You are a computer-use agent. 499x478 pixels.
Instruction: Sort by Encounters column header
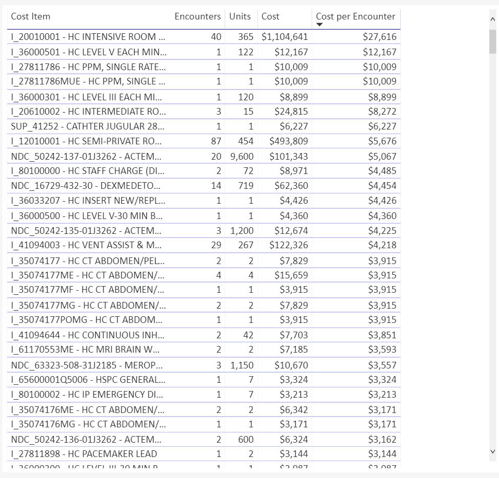click(x=198, y=16)
